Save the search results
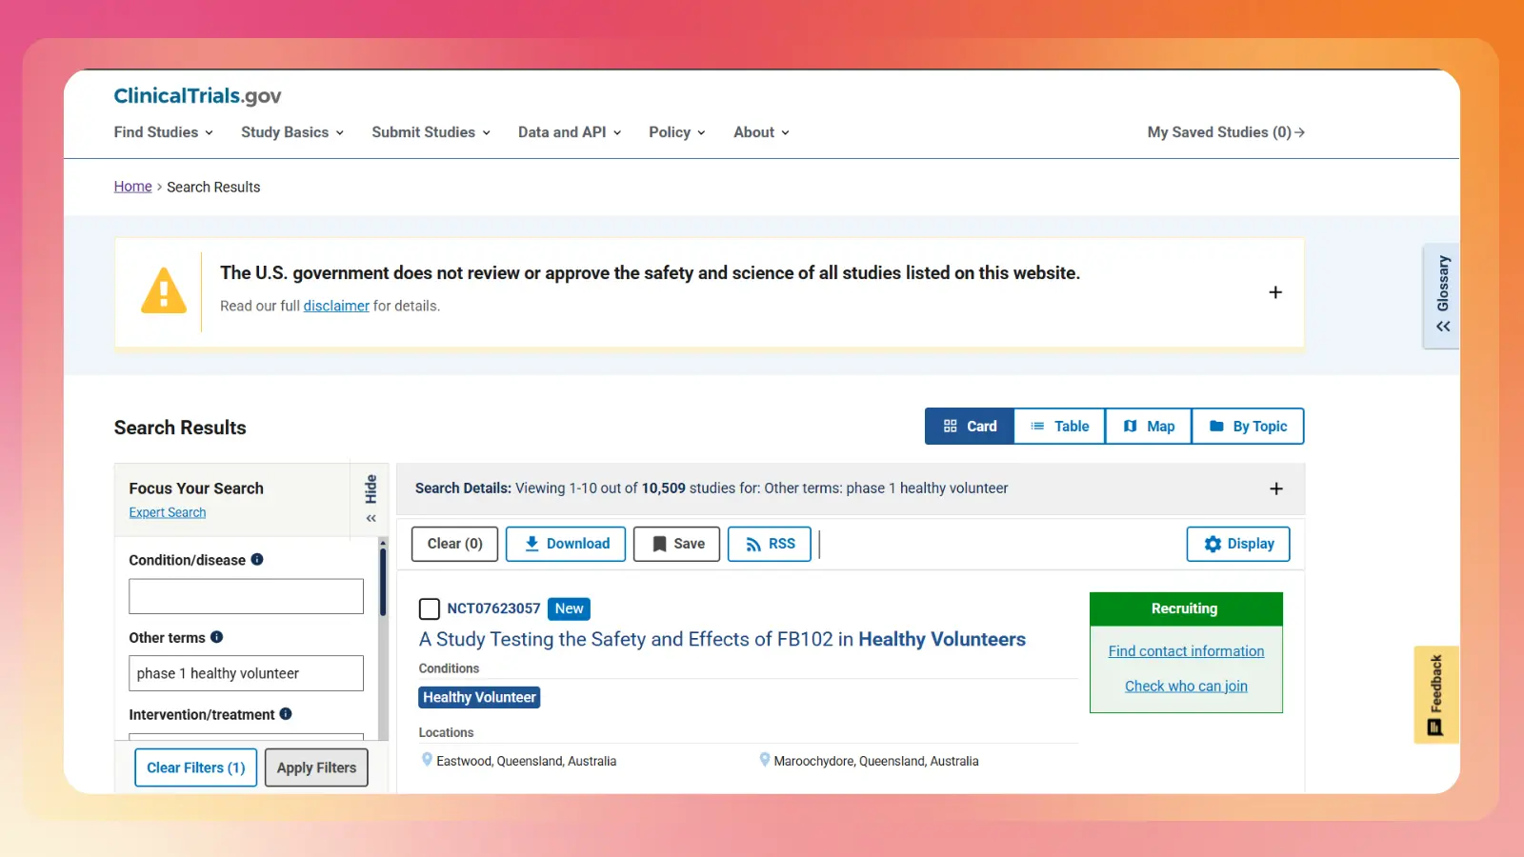 pos(677,544)
